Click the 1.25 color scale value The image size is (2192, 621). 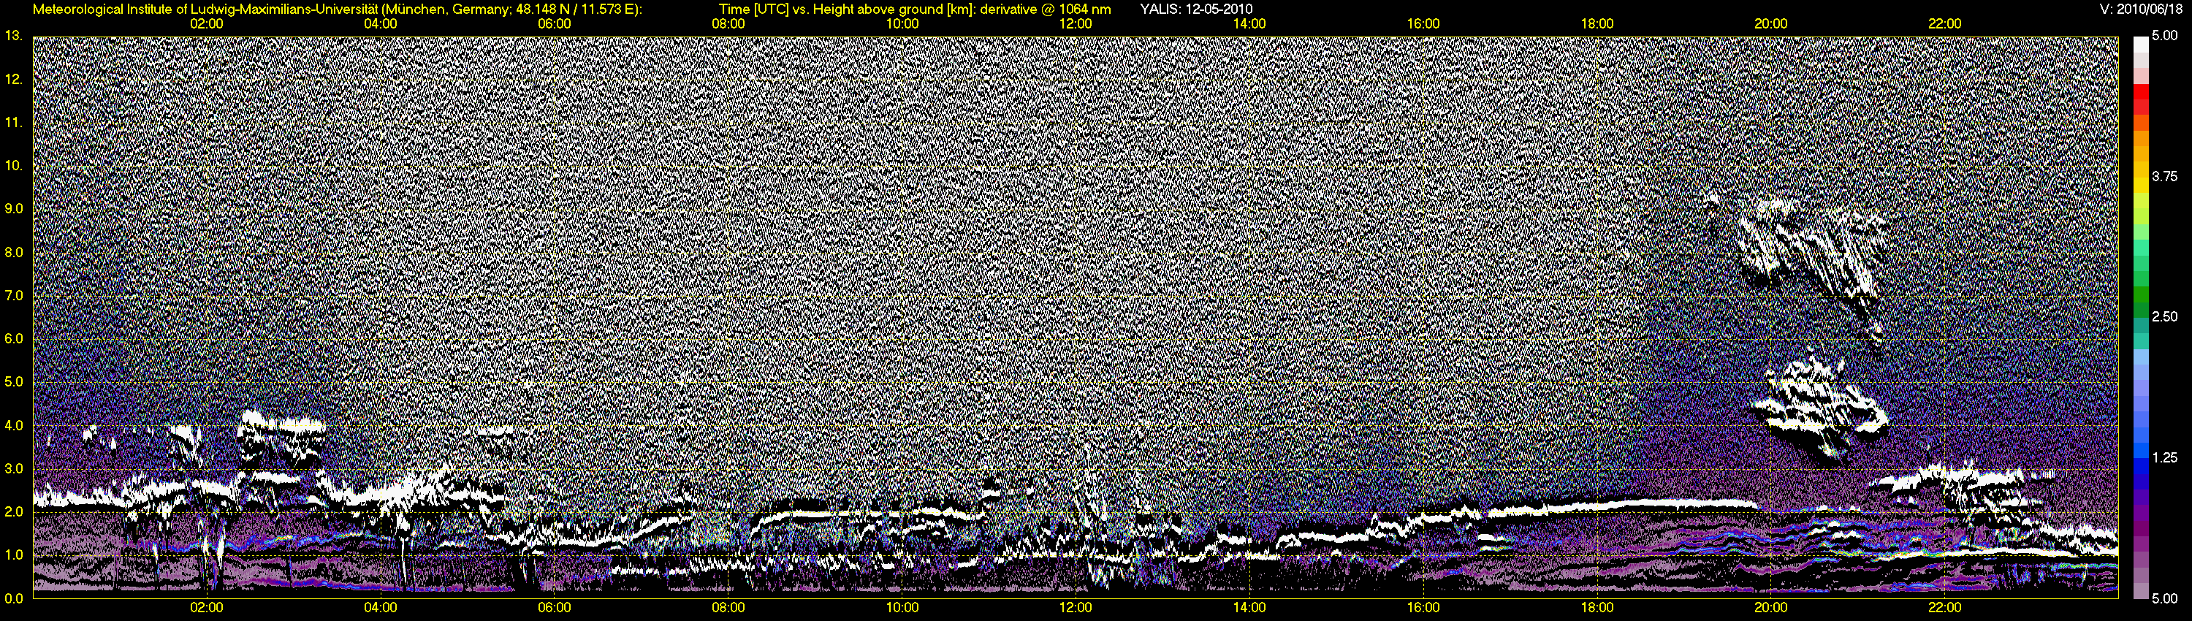click(2164, 457)
